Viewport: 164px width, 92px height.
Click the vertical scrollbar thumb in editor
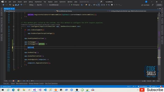159,57
